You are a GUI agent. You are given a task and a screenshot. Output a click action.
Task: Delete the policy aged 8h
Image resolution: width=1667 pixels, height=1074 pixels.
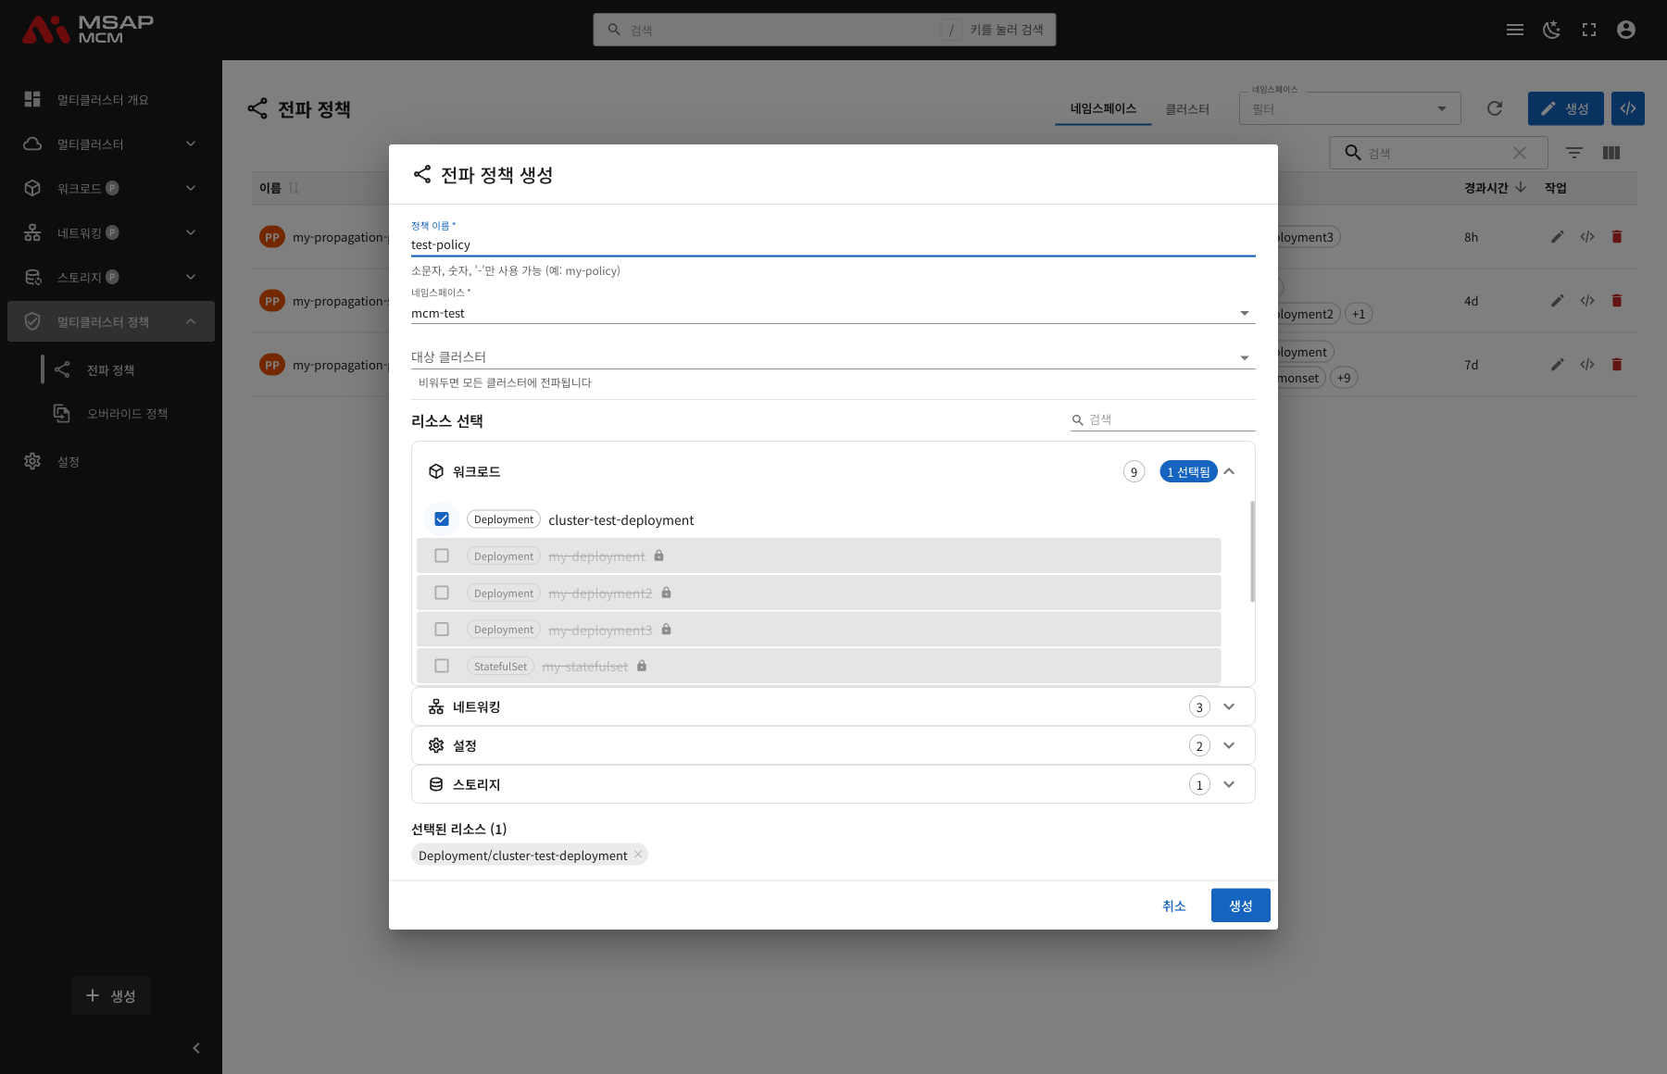1617,237
